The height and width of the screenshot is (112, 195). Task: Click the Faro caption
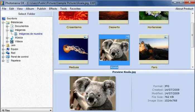[154, 67]
